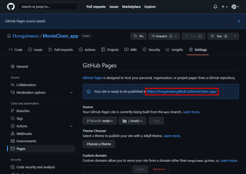
Task: Click the General gear icon
Action: coord(13,67)
